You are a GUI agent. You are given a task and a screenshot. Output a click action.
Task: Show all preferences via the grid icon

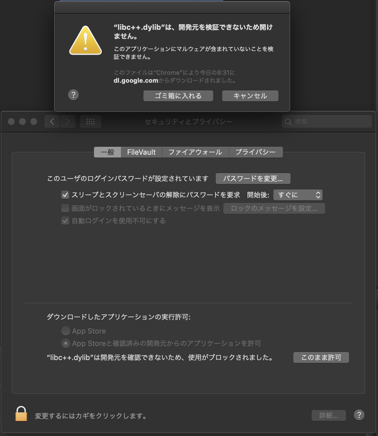point(91,122)
